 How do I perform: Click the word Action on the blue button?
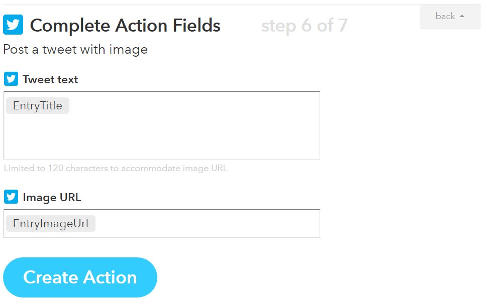110,277
